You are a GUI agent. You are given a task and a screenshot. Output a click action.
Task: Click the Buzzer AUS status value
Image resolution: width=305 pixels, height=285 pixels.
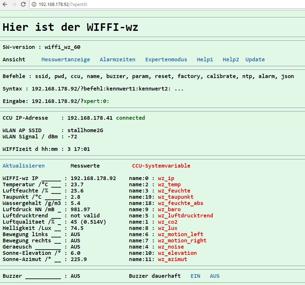coord(75,276)
